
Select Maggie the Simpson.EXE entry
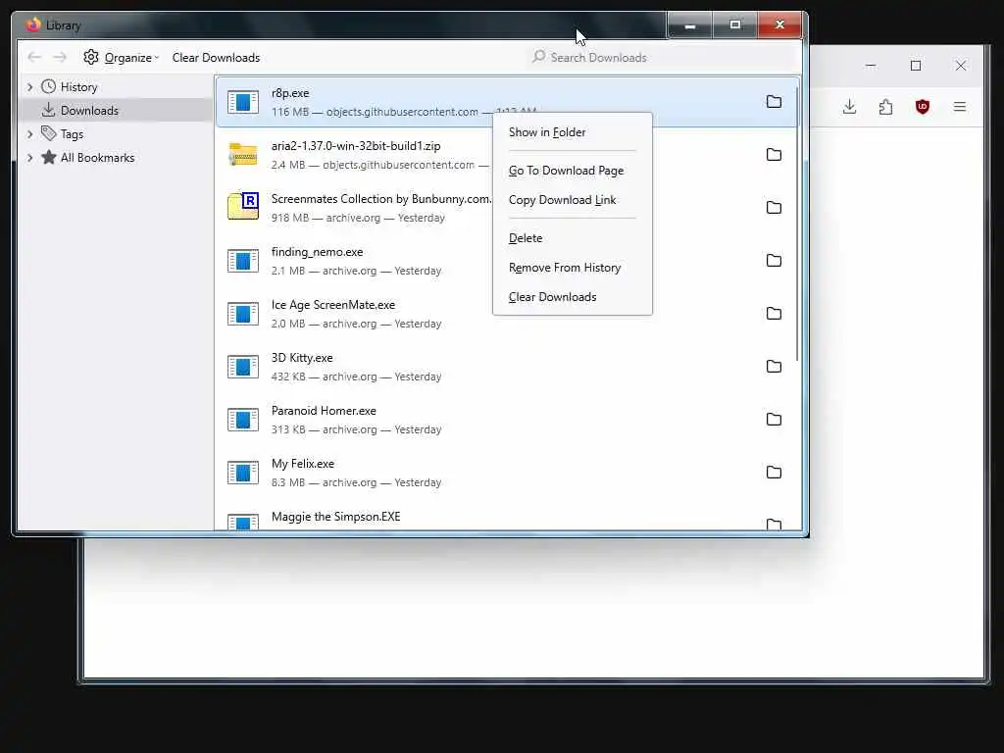pos(507,517)
